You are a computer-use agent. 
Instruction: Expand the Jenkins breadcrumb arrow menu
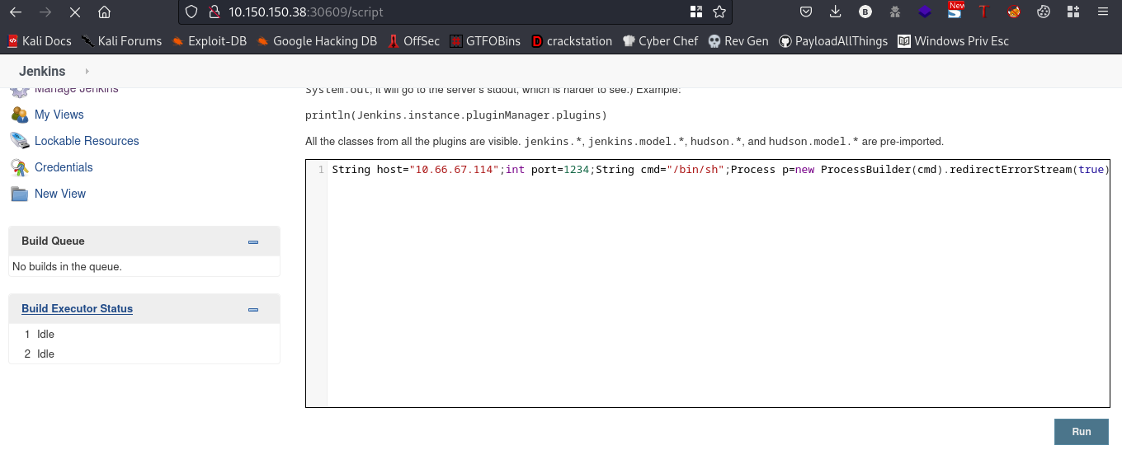click(x=87, y=72)
